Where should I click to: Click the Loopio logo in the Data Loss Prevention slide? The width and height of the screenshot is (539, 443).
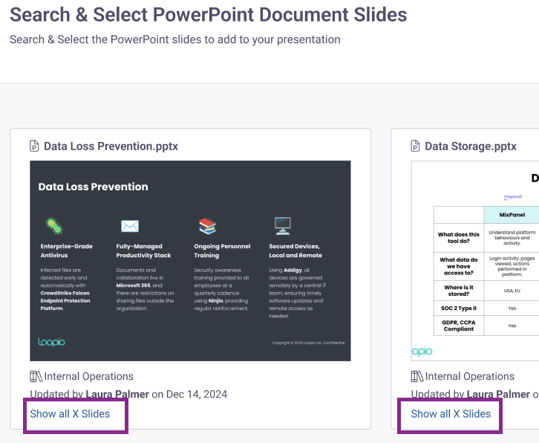pyautogui.click(x=51, y=342)
